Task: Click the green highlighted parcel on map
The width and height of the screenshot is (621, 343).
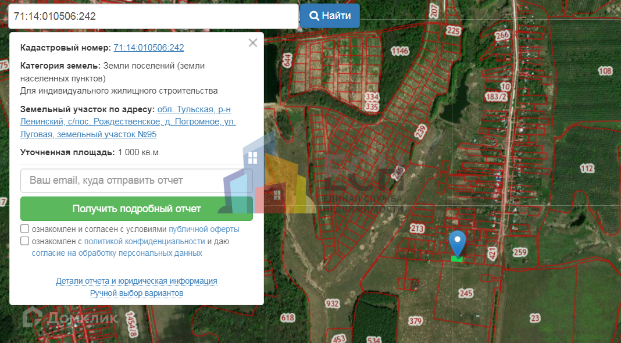Action: [x=457, y=259]
